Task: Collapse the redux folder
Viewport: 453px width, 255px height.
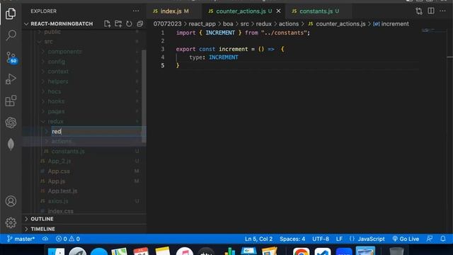Action: pos(55,121)
